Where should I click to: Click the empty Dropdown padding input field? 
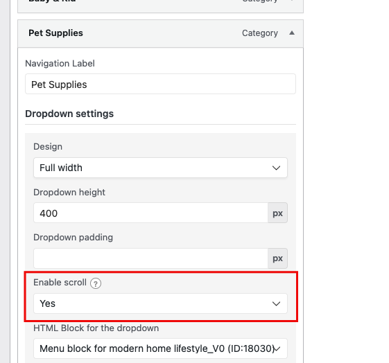[x=151, y=258]
